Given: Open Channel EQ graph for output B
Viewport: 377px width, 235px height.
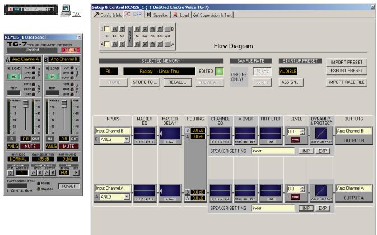Looking at the screenshot, I should [220, 133].
